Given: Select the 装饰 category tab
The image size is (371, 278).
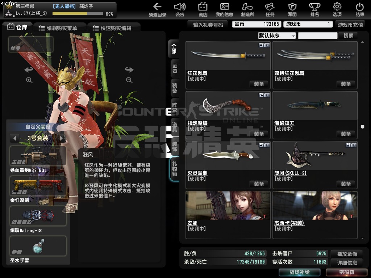Looking at the screenshot, I should click(175, 147).
